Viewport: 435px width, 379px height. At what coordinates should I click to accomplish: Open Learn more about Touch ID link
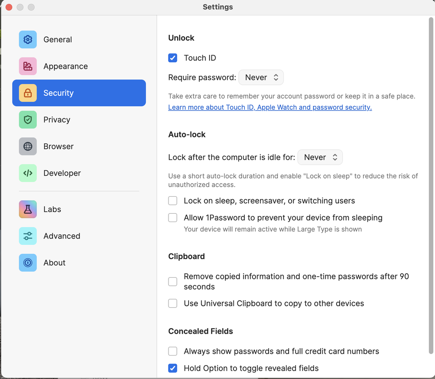pyautogui.click(x=270, y=107)
